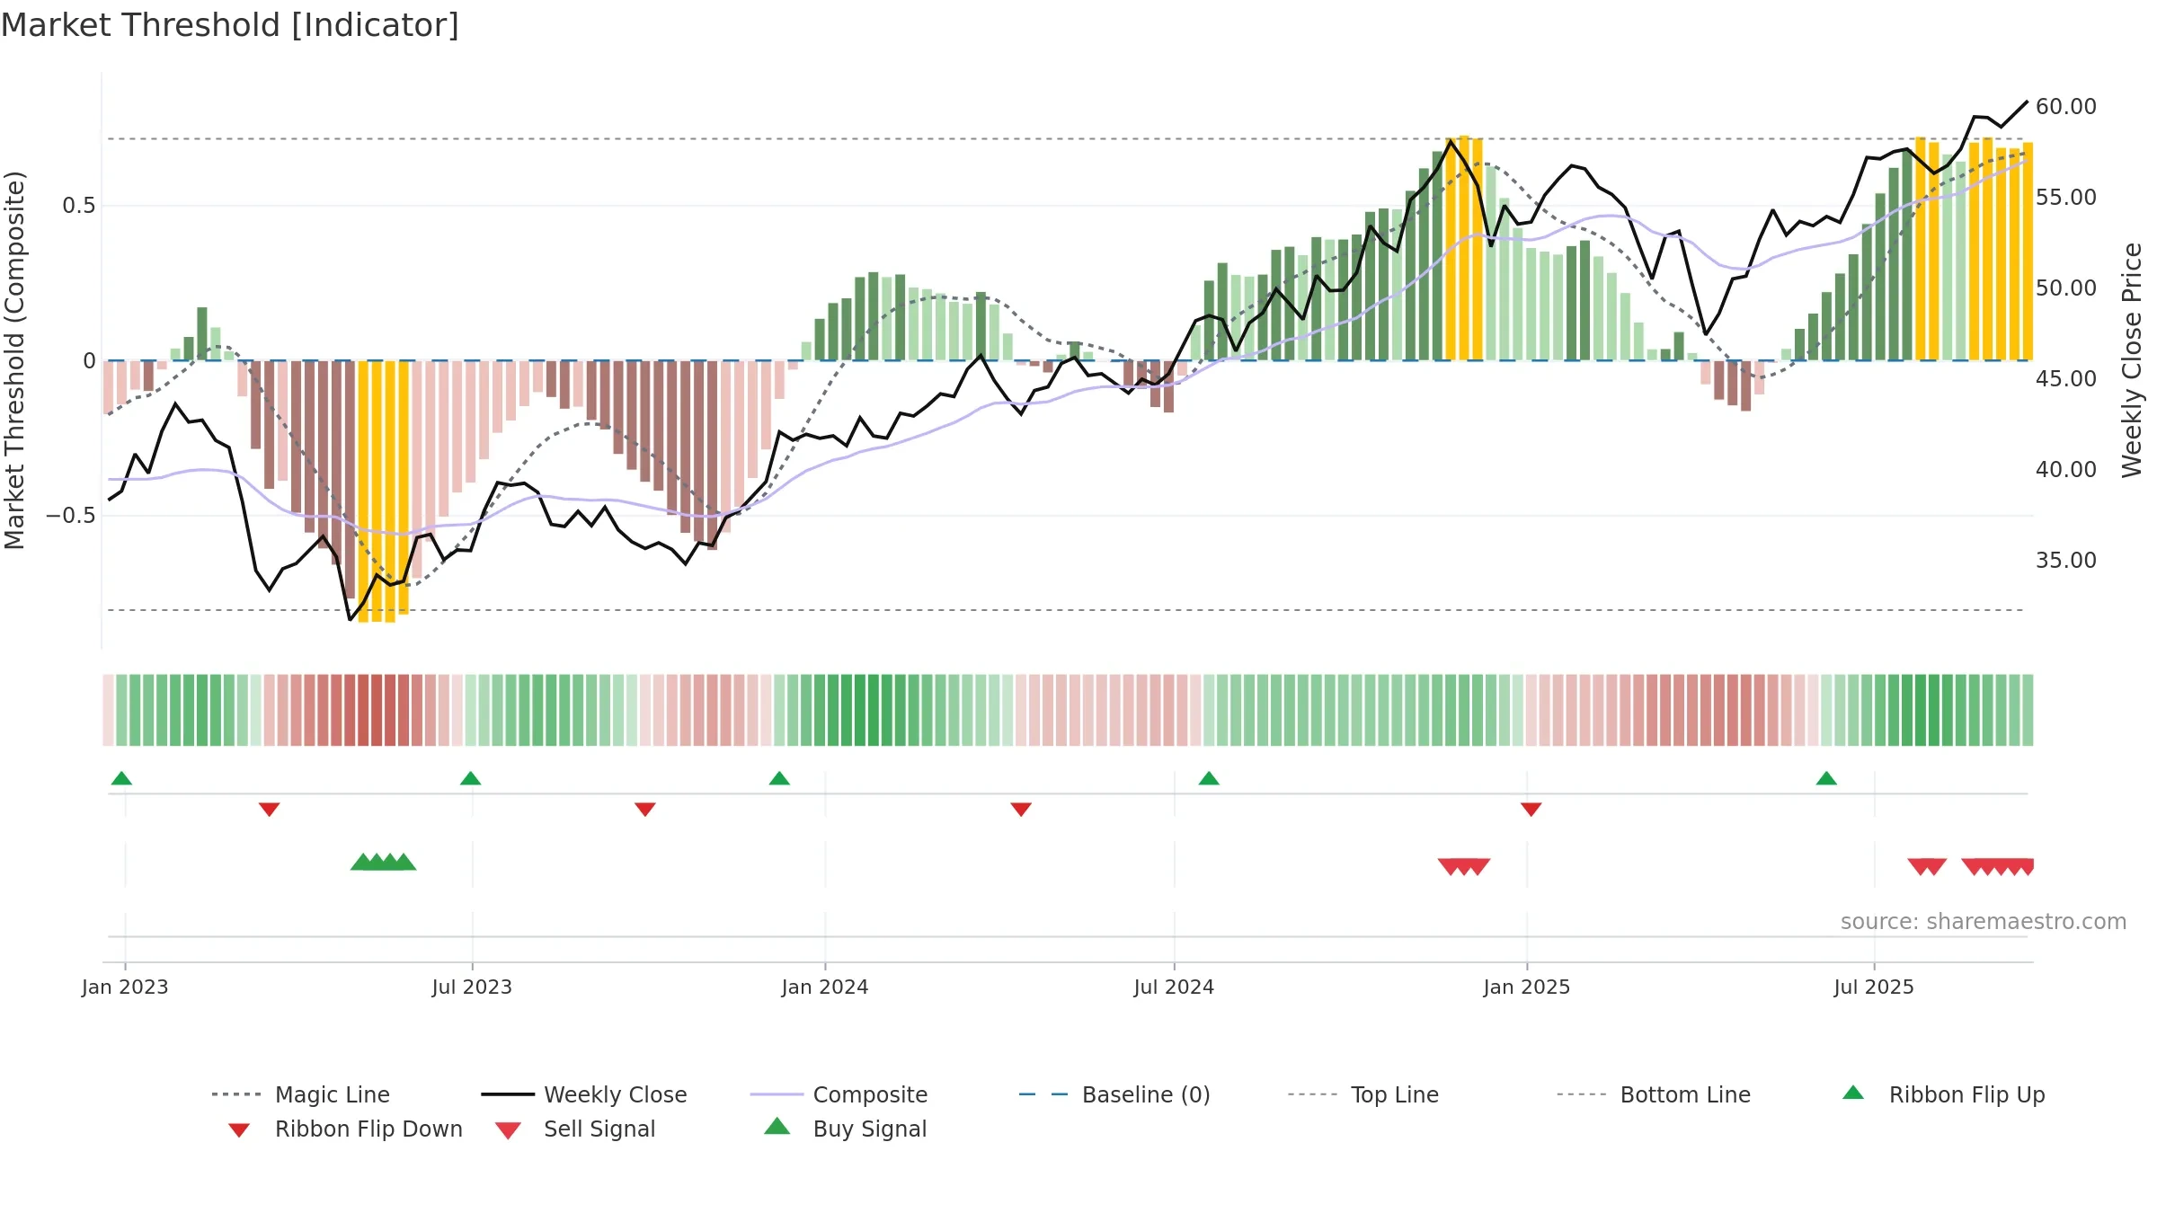Click the first Ribbon Flip Up marker at Jan 2023
This screenshot has width=2157, height=1213.
click(121, 778)
